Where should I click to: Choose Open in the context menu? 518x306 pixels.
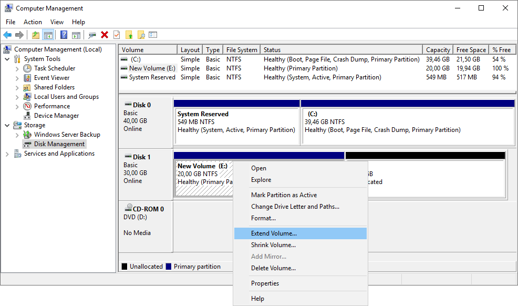tap(301, 168)
